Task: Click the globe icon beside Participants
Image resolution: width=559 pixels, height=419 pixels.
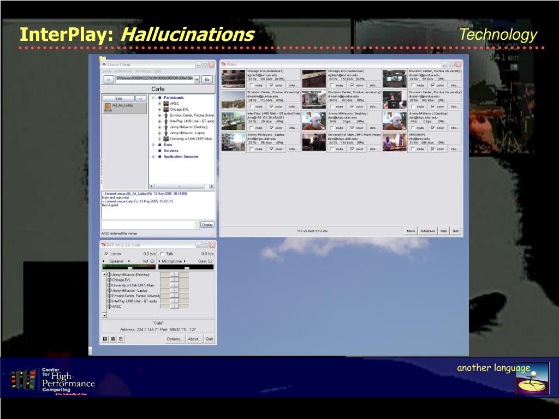Action: [x=160, y=98]
